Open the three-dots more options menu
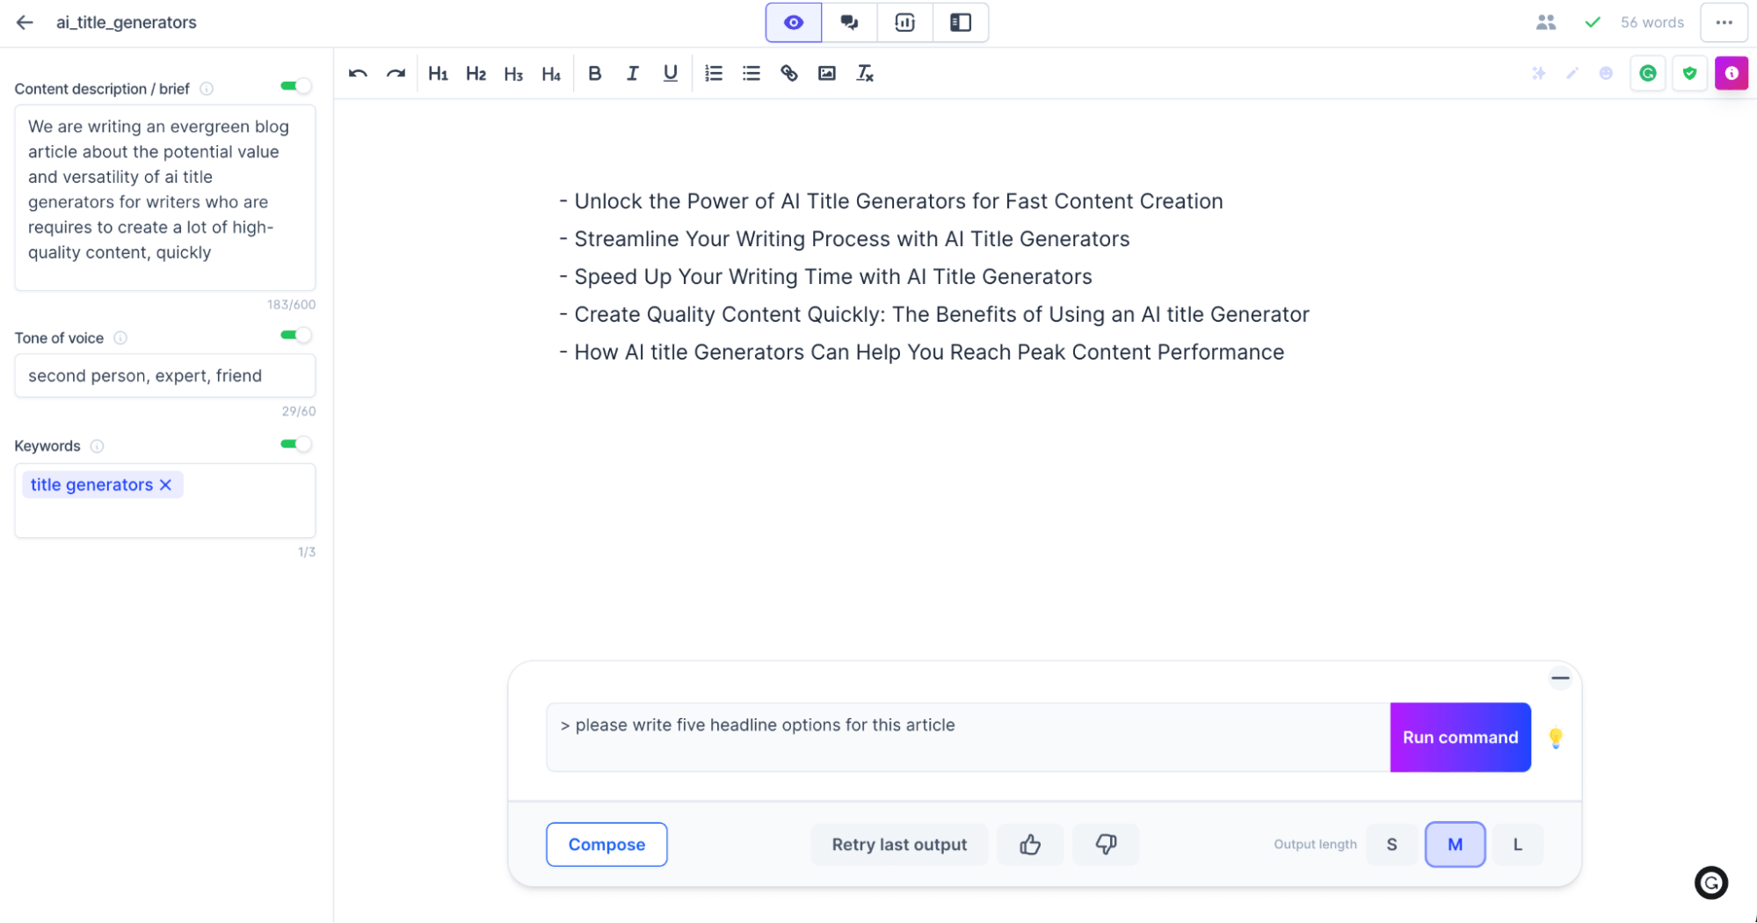This screenshot has height=923, width=1757. click(x=1724, y=23)
